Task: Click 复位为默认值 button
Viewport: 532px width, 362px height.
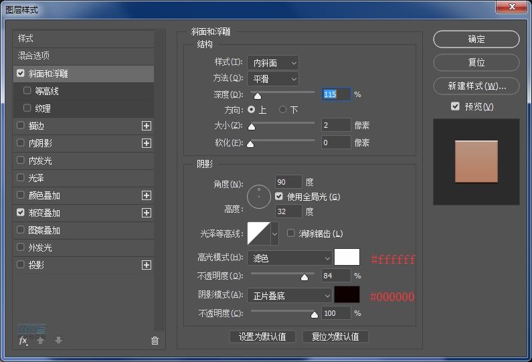Action: (x=335, y=337)
